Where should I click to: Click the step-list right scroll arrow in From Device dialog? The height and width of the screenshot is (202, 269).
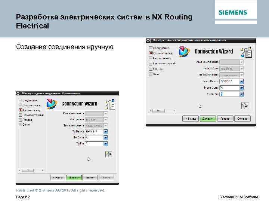click(x=174, y=111)
